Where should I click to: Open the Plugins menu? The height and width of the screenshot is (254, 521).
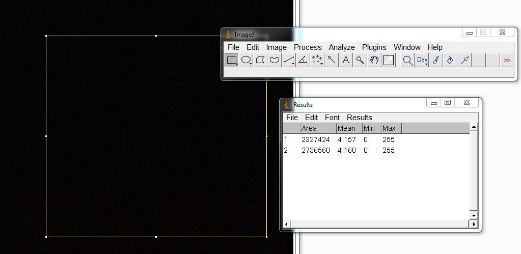coord(374,47)
